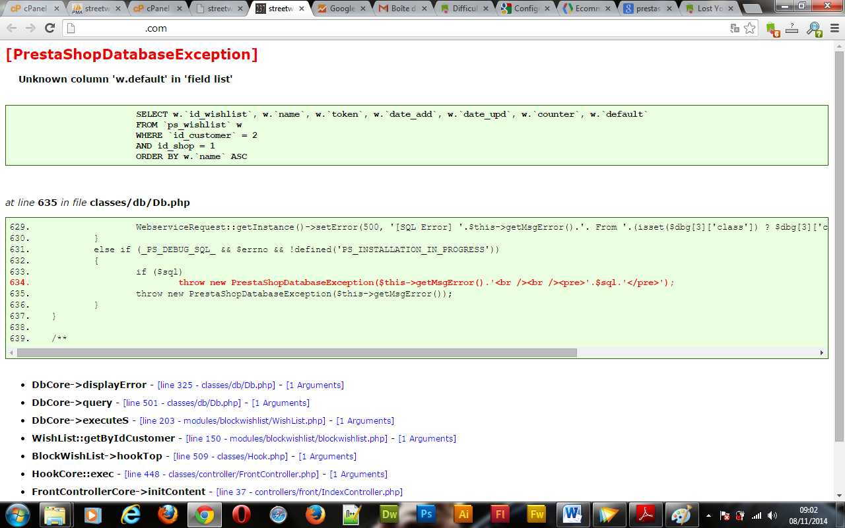Screen dimensions: 845x528
Task: Open Windows Explorer from the taskbar
Action: 56,514
